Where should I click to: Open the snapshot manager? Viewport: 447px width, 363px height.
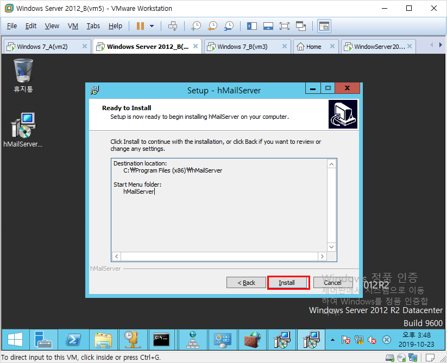point(229,26)
